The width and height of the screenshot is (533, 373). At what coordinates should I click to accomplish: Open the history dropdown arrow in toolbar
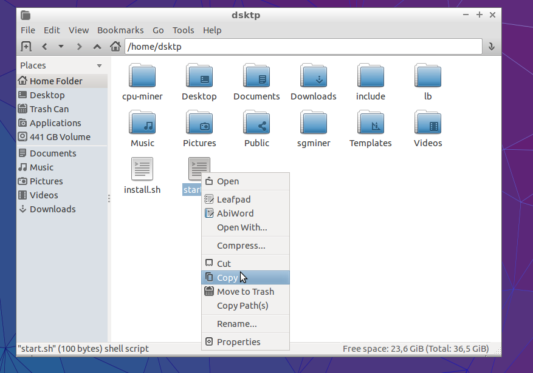(61, 47)
